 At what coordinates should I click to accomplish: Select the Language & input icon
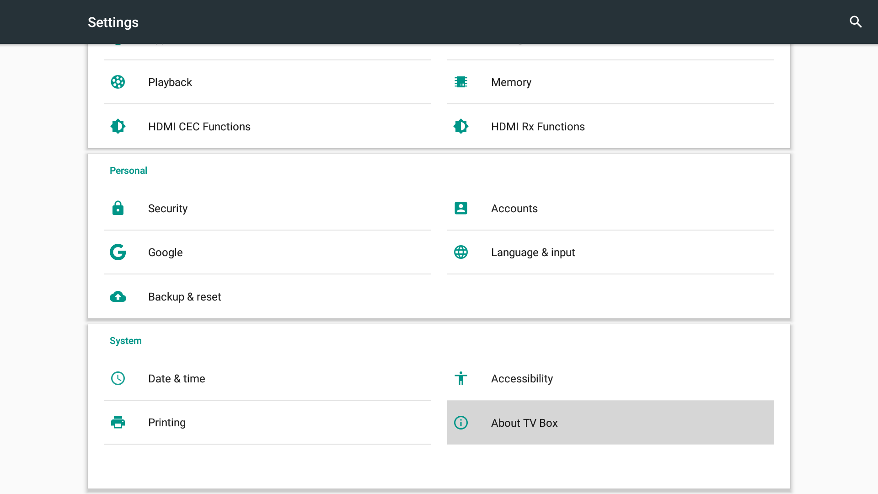click(460, 252)
